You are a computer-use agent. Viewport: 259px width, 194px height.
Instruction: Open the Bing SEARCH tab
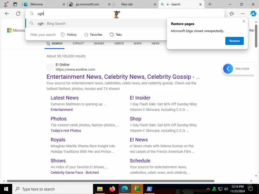[55, 43]
